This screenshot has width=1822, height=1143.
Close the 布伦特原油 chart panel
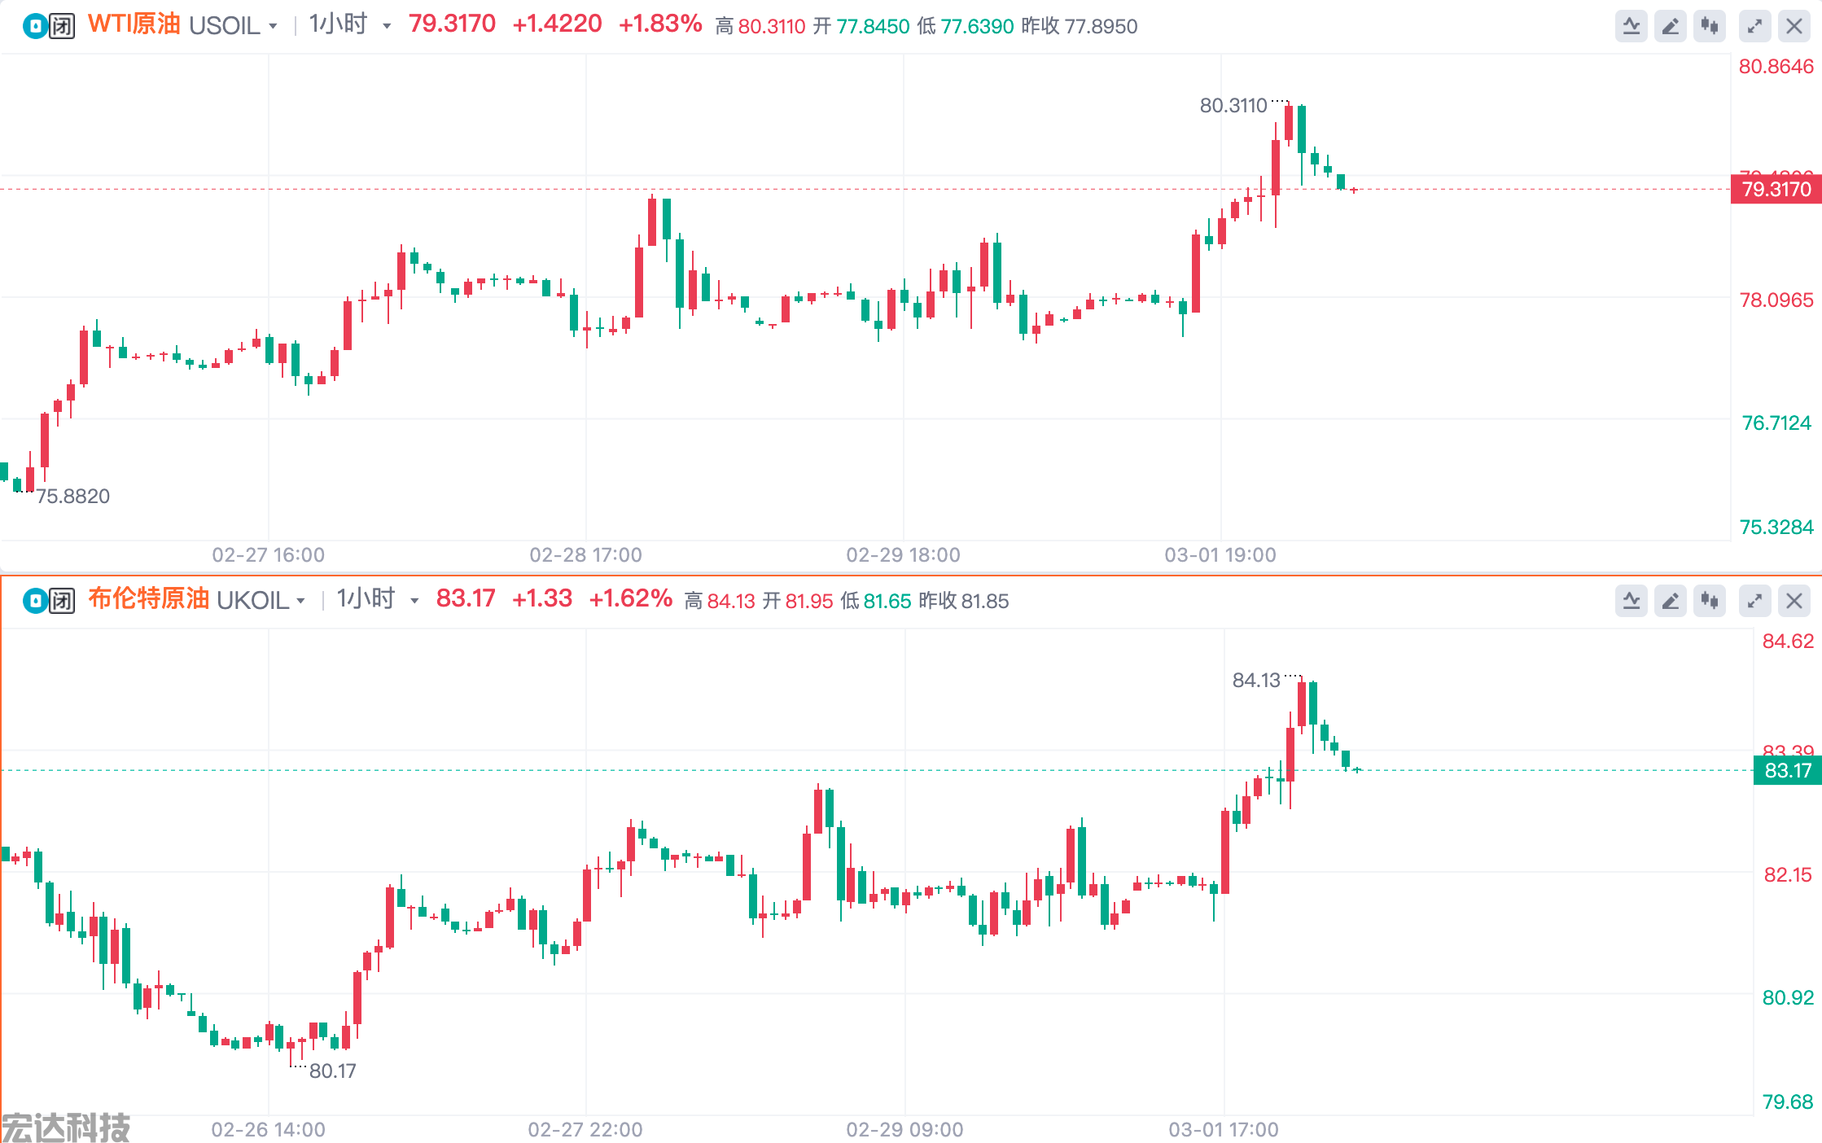(x=1794, y=602)
